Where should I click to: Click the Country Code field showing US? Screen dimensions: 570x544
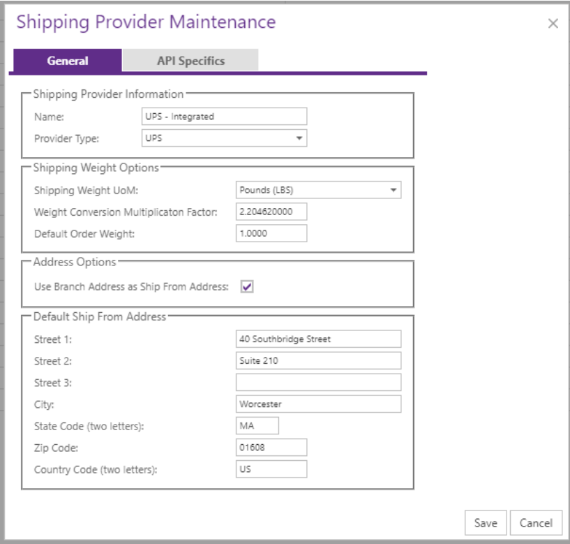pos(271,469)
